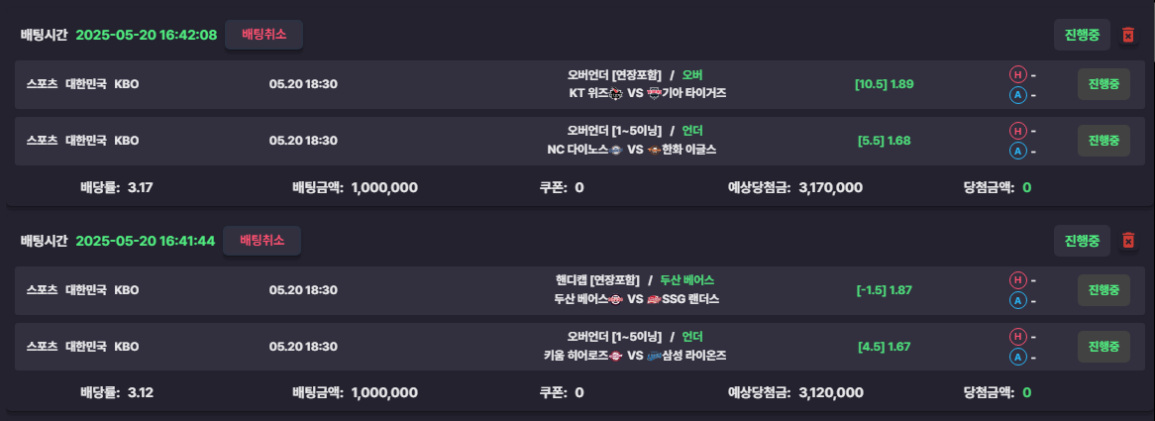This screenshot has width=1155, height=421.
Task: Click 진행중 status header of second bet slip
Action: point(1082,241)
